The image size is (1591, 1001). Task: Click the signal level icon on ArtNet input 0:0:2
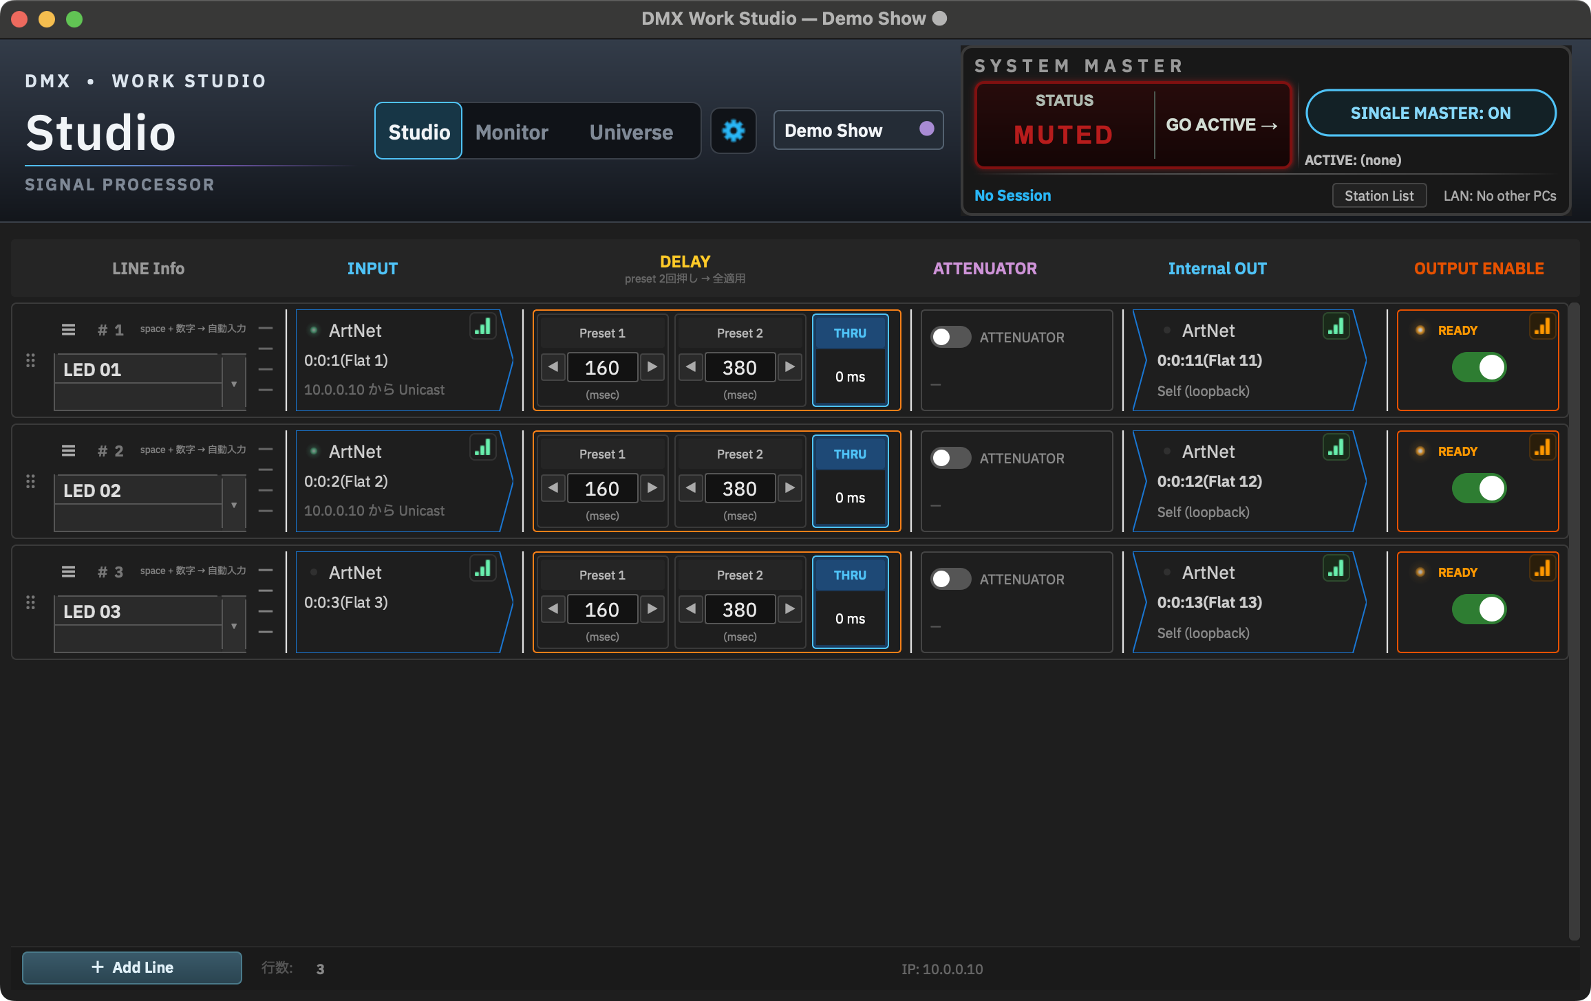[x=483, y=448]
